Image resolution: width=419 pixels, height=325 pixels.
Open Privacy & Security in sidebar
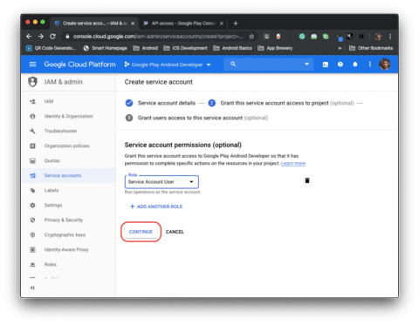coord(64,220)
